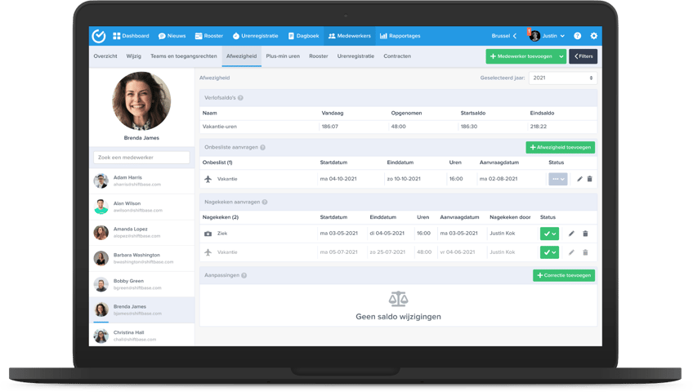Viewport: 693px width, 392px height.
Task: Delete the Ziek absence trash icon
Action: [x=585, y=234]
